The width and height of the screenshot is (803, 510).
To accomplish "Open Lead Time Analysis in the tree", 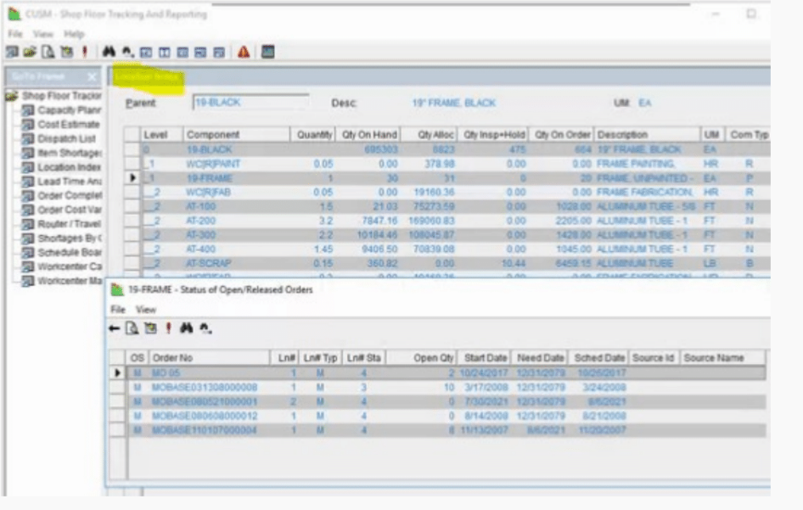I will point(70,182).
